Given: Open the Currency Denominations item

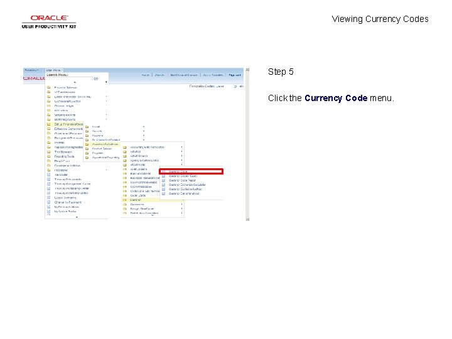Looking at the screenshot, I should click(184, 194).
